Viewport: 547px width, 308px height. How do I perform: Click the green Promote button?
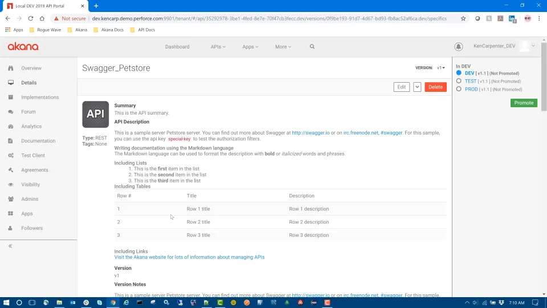coord(524,103)
